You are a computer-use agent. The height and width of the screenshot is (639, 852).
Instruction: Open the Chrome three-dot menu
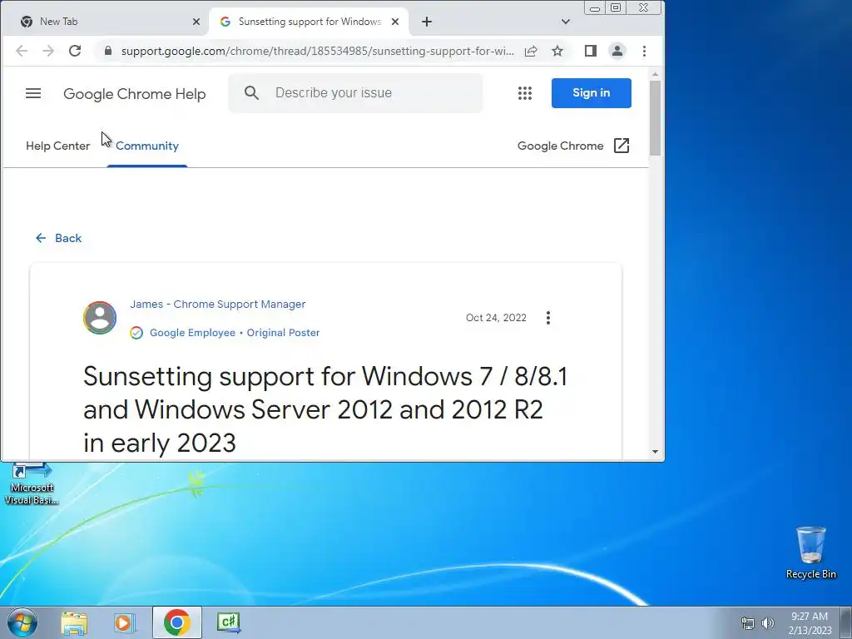click(x=645, y=51)
